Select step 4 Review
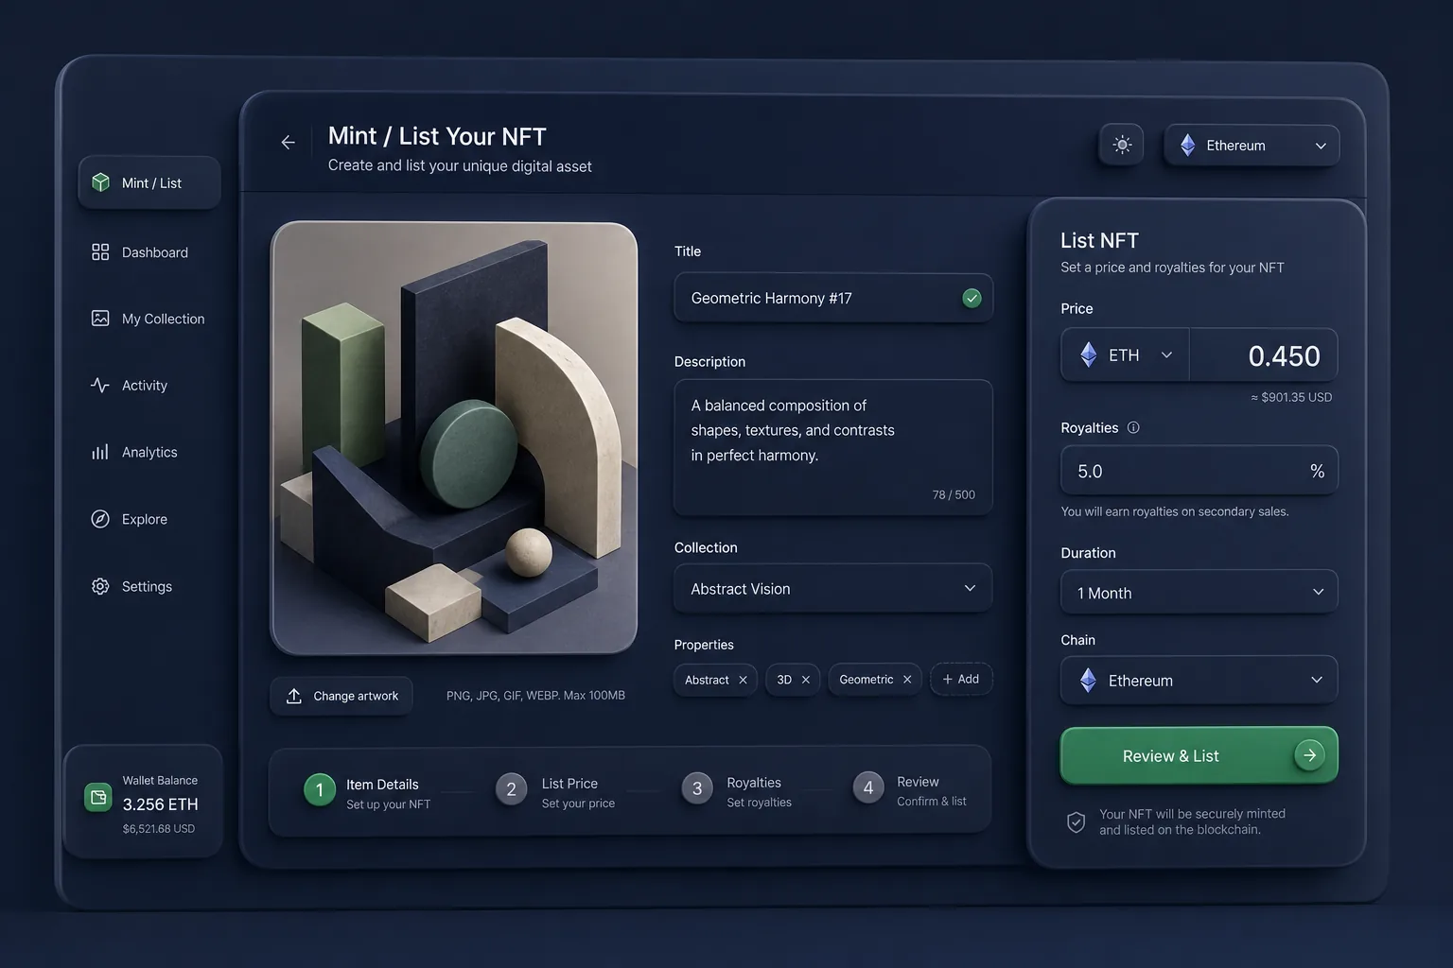Screen dimensions: 1453x968 (910, 790)
